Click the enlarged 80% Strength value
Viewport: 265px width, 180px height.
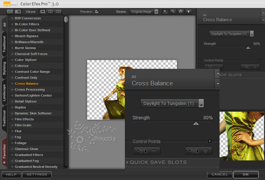208,118
